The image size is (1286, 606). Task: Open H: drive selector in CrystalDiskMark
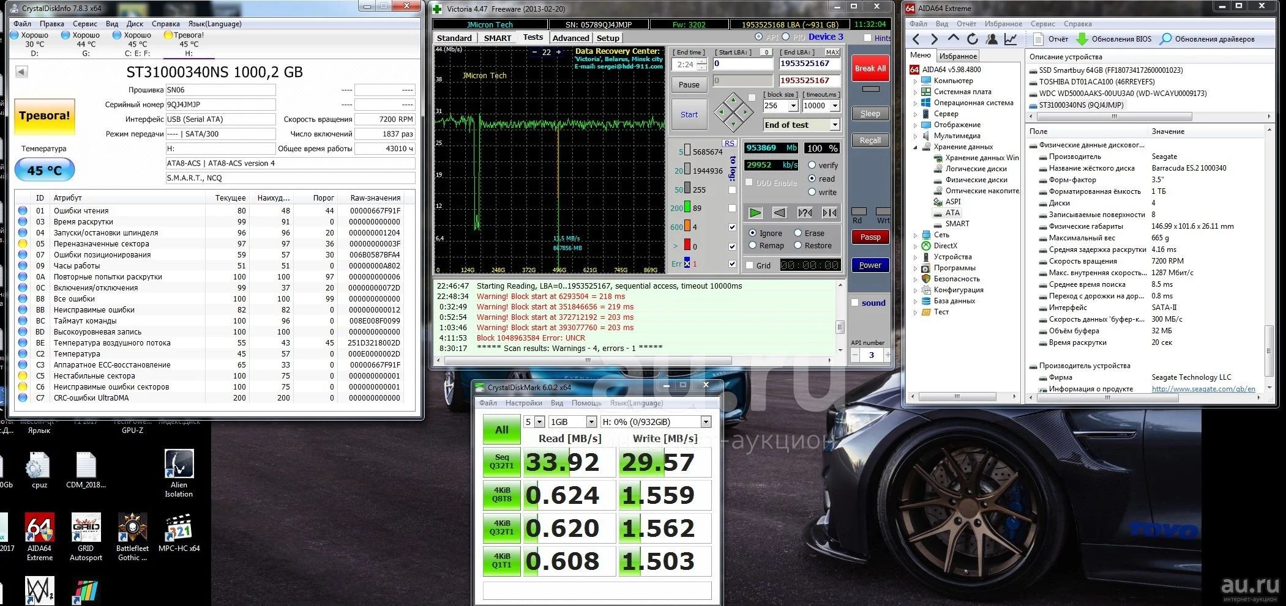click(x=706, y=422)
